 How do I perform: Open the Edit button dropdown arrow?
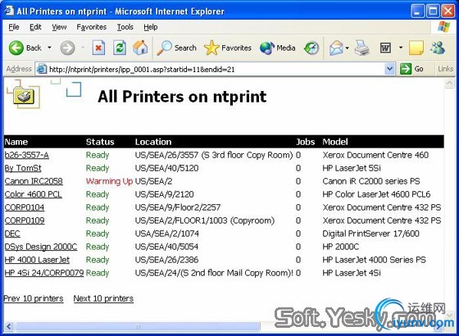[x=401, y=48]
